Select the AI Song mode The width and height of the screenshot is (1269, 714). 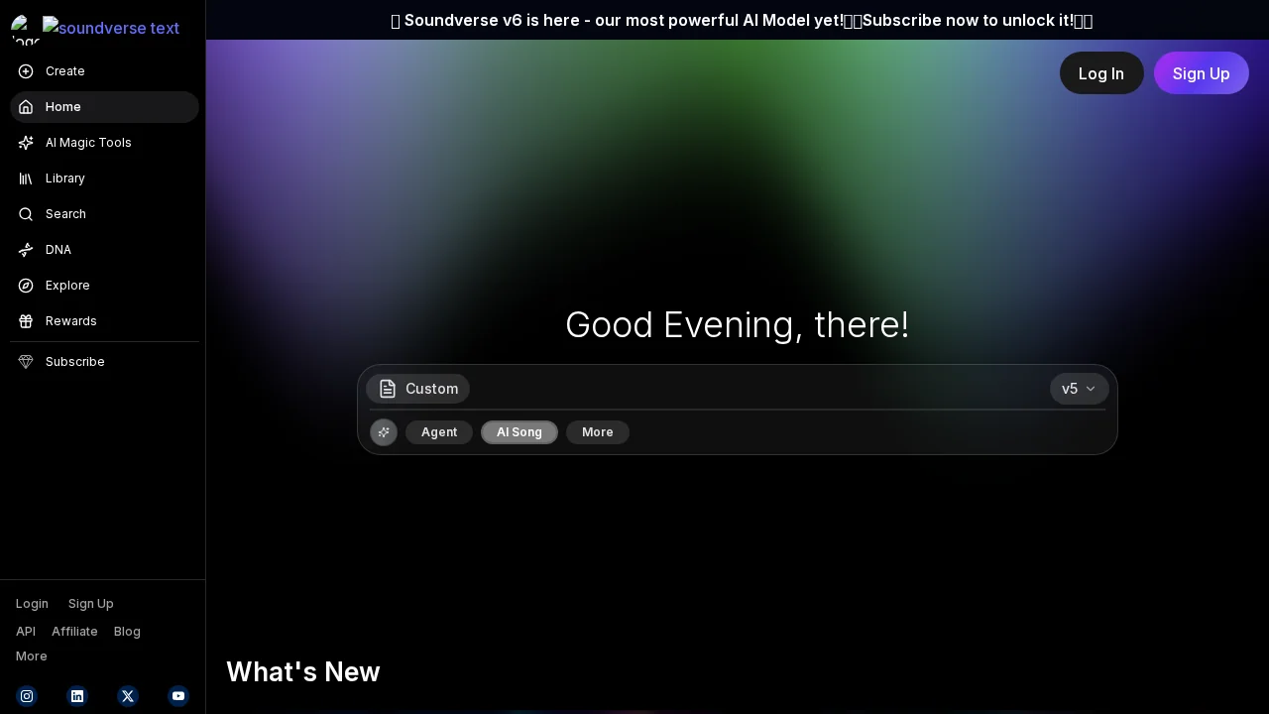point(519,432)
